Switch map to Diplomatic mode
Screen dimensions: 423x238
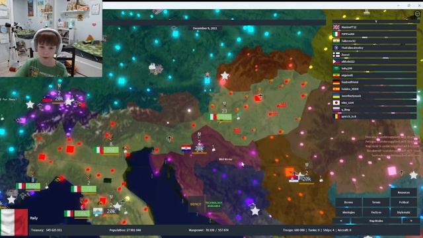404,212
